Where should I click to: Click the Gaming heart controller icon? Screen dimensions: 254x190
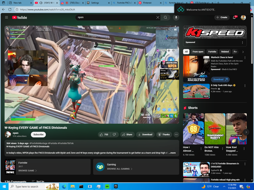tap(100, 167)
